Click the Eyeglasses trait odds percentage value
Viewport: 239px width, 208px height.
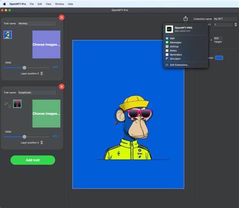55,136
